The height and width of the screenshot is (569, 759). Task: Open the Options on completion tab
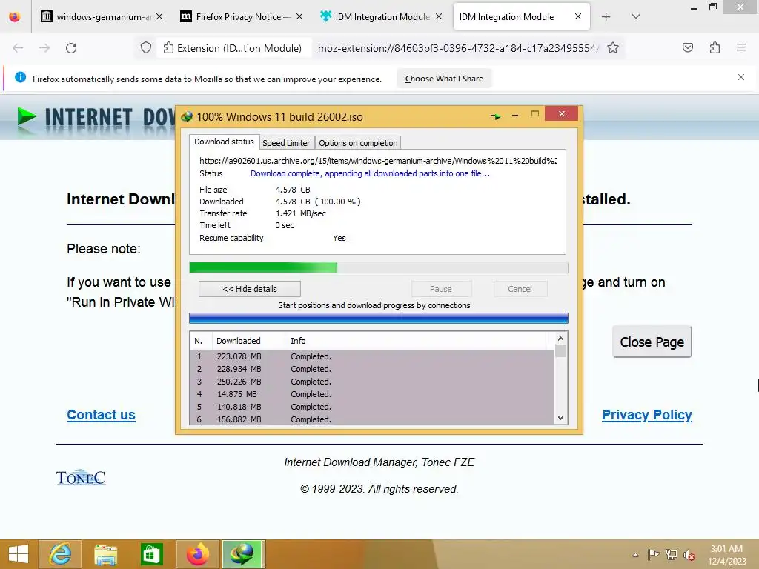(x=358, y=143)
